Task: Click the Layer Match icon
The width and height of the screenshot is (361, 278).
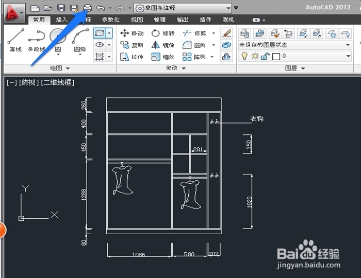Action: (x=275, y=33)
